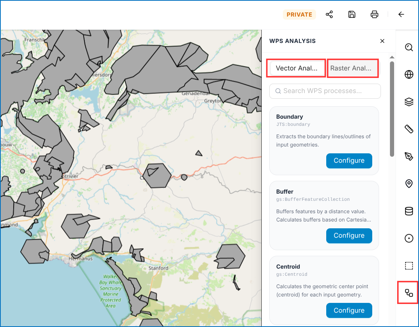Click the "gs:BufferFeatureCollection" identifier text
The image size is (419, 327).
coord(313,199)
